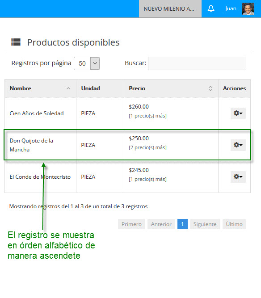Open gear actions for Cien Años de Soledad
This screenshot has width=261, height=298.
pos(238,113)
